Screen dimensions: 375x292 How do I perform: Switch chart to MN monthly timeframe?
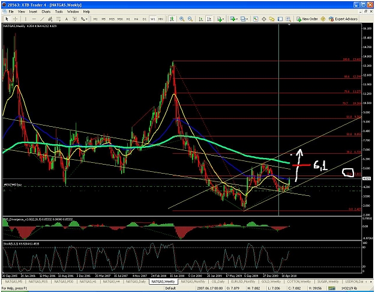tap(160, 19)
